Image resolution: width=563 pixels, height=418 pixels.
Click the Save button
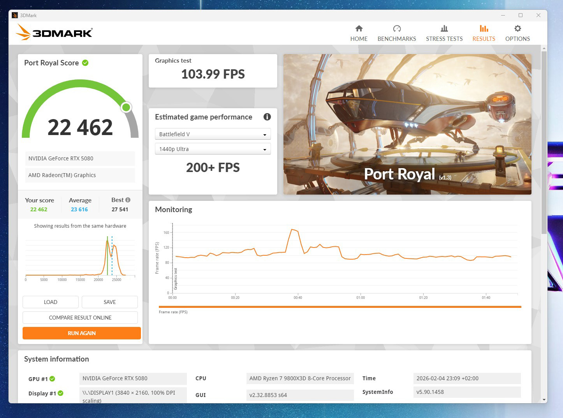click(109, 302)
